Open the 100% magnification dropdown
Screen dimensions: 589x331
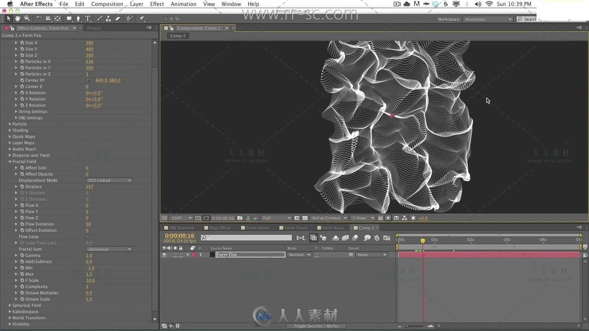pos(181,218)
